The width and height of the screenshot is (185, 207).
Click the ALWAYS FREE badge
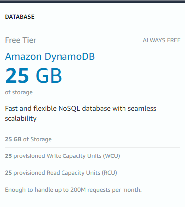(162, 40)
